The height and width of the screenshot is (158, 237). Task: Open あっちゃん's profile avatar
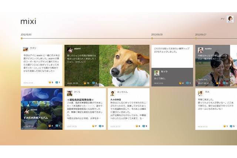point(113,93)
